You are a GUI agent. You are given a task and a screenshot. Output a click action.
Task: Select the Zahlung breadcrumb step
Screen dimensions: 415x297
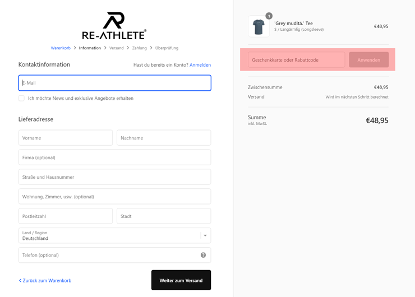coord(140,48)
